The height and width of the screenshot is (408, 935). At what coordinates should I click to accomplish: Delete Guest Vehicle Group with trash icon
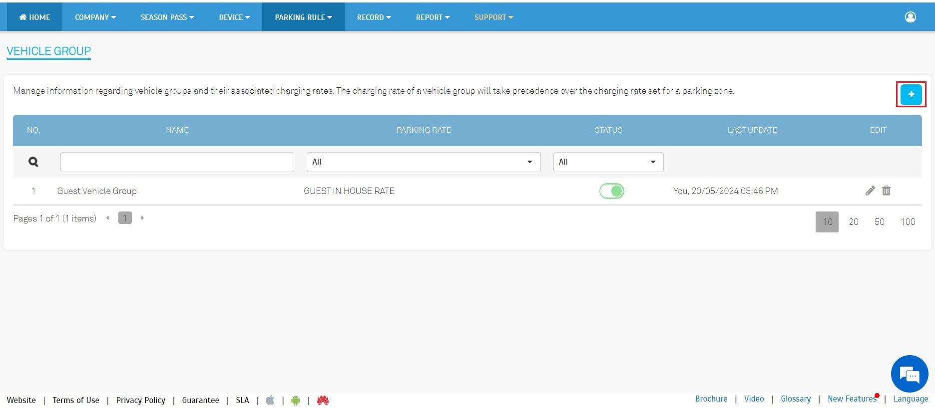coord(886,191)
